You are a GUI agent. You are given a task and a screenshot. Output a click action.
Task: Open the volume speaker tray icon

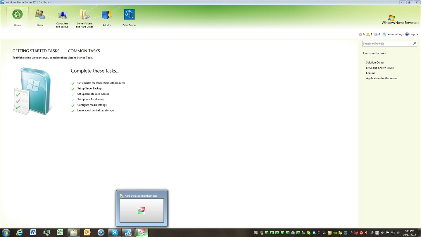click(x=398, y=233)
